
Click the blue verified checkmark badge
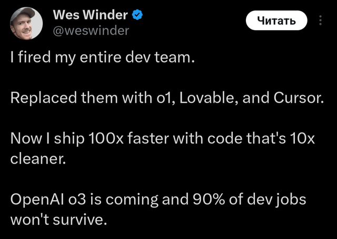136,15
